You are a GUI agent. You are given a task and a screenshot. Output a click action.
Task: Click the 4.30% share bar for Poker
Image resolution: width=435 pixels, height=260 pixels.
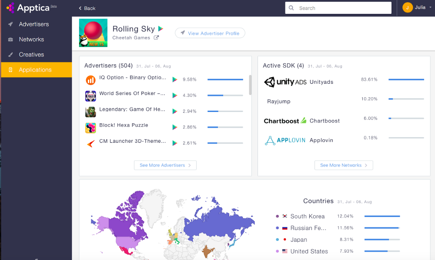point(225,95)
